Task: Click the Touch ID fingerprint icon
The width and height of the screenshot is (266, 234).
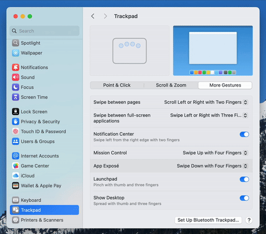Action: point(16,131)
